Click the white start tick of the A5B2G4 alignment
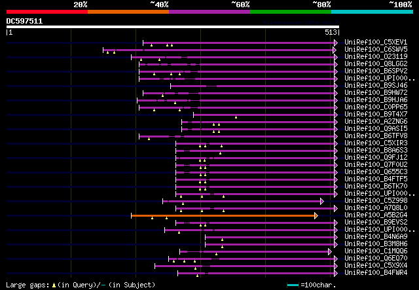 tap(131, 215)
